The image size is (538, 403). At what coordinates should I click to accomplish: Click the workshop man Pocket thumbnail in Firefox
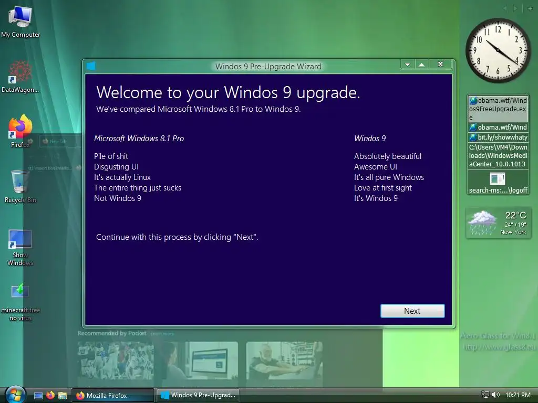point(284,360)
